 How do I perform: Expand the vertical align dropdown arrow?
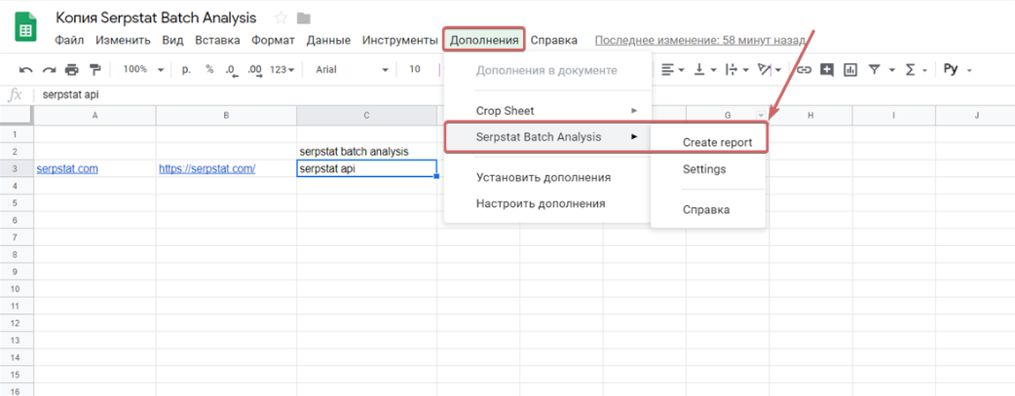713,70
